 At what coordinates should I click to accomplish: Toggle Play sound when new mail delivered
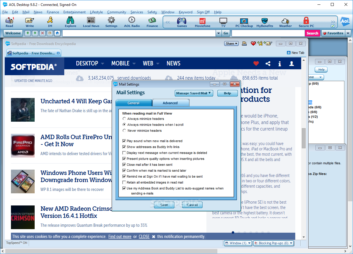[x=124, y=141]
